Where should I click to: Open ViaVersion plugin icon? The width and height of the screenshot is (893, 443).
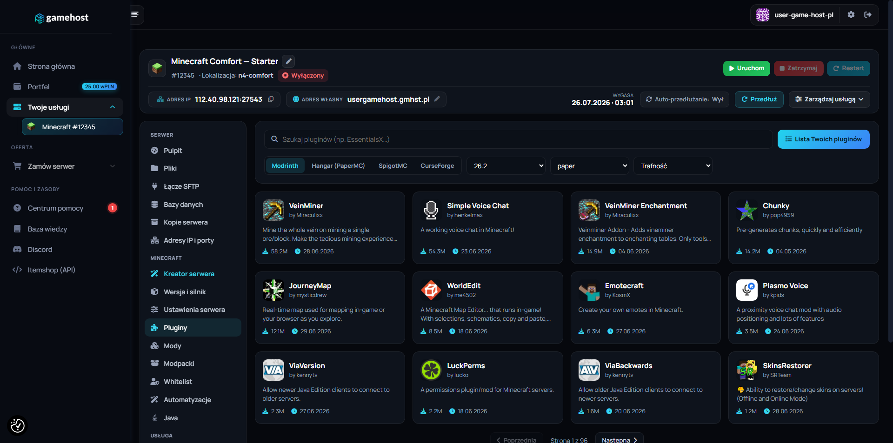[273, 370]
